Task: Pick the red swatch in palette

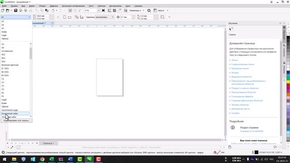Action: click(288, 86)
